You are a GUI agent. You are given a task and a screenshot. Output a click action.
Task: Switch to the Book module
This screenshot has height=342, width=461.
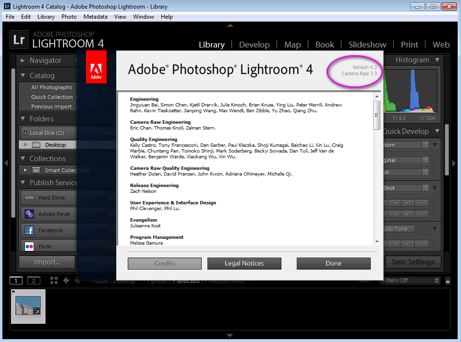coord(325,45)
